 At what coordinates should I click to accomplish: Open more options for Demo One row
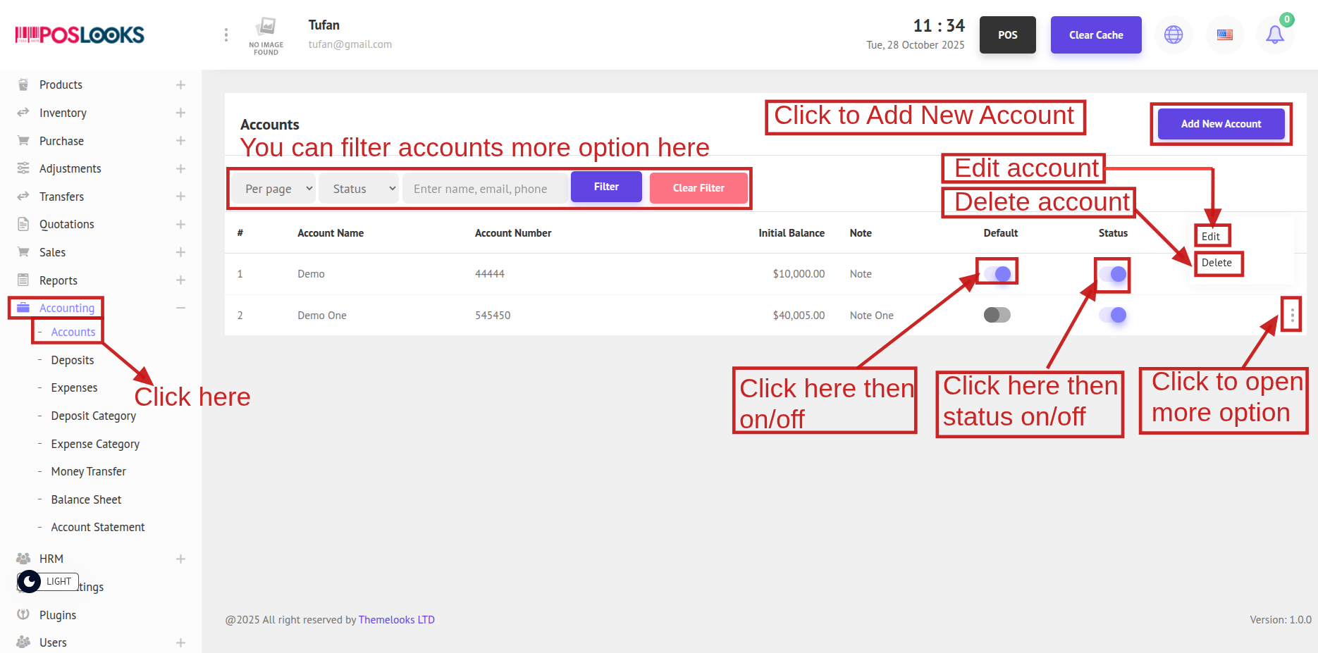pyautogui.click(x=1292, y=315)
